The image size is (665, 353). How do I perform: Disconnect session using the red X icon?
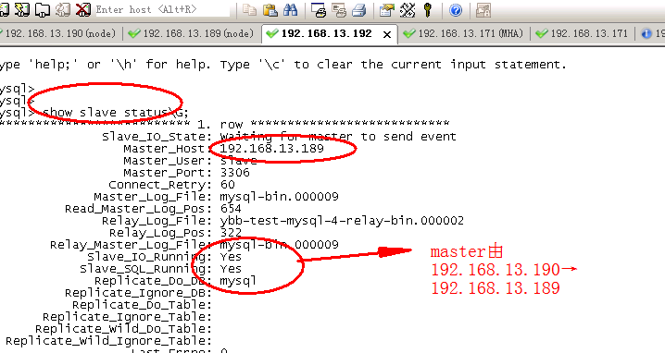tap(82, 9)
